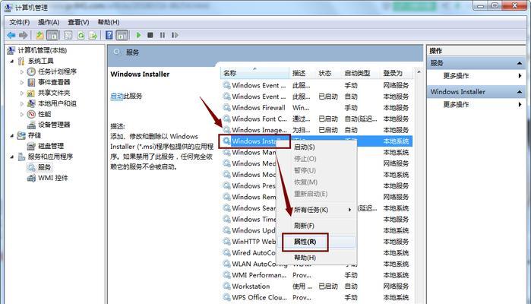Select 设备管理器 in the tree
This screenshot has width=531, height=304.
[54, 125]
